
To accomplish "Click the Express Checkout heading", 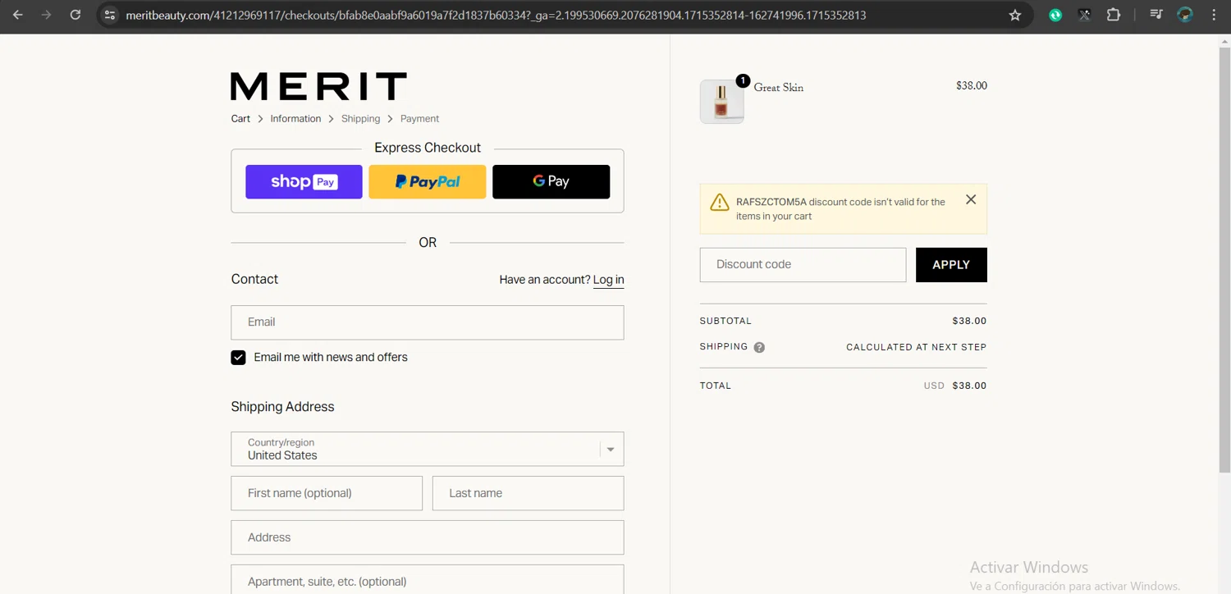I will [x=428, y=148].
